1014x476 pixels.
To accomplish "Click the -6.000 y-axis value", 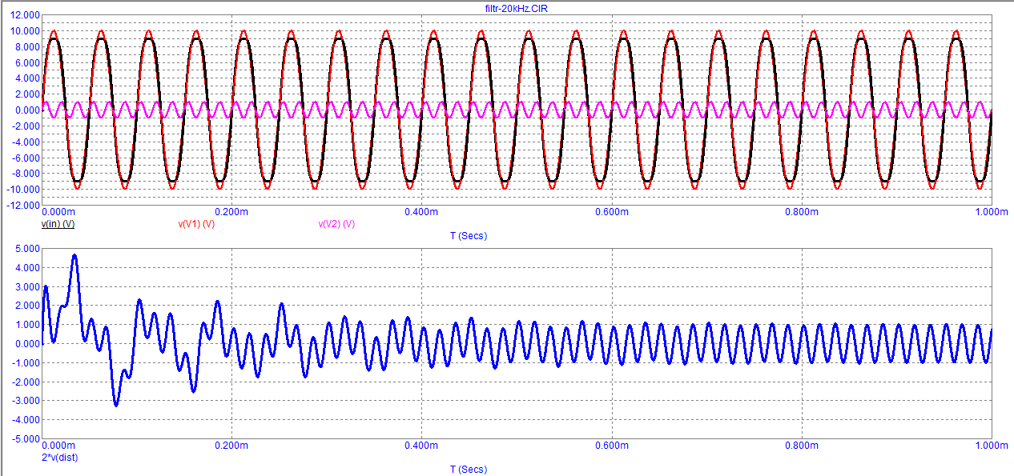I will pos(26,158).
